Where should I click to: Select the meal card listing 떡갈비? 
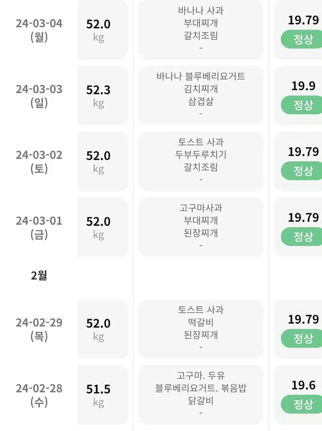(201, 329)
